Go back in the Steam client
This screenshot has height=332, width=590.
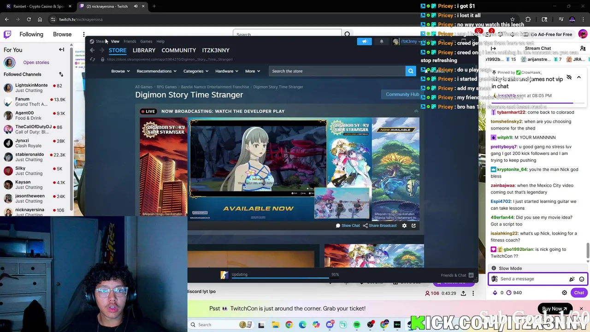92,50
